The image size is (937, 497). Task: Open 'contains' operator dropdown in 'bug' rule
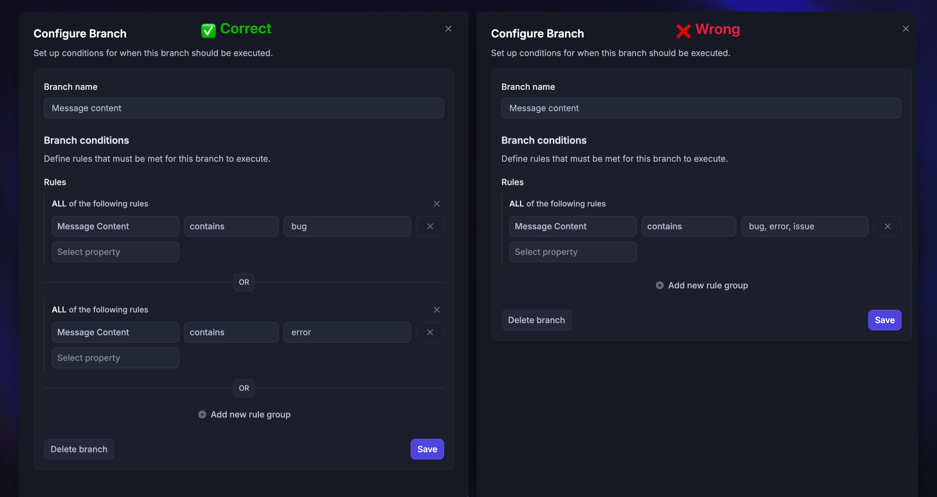pyautogui.click(x=231, y=227)
